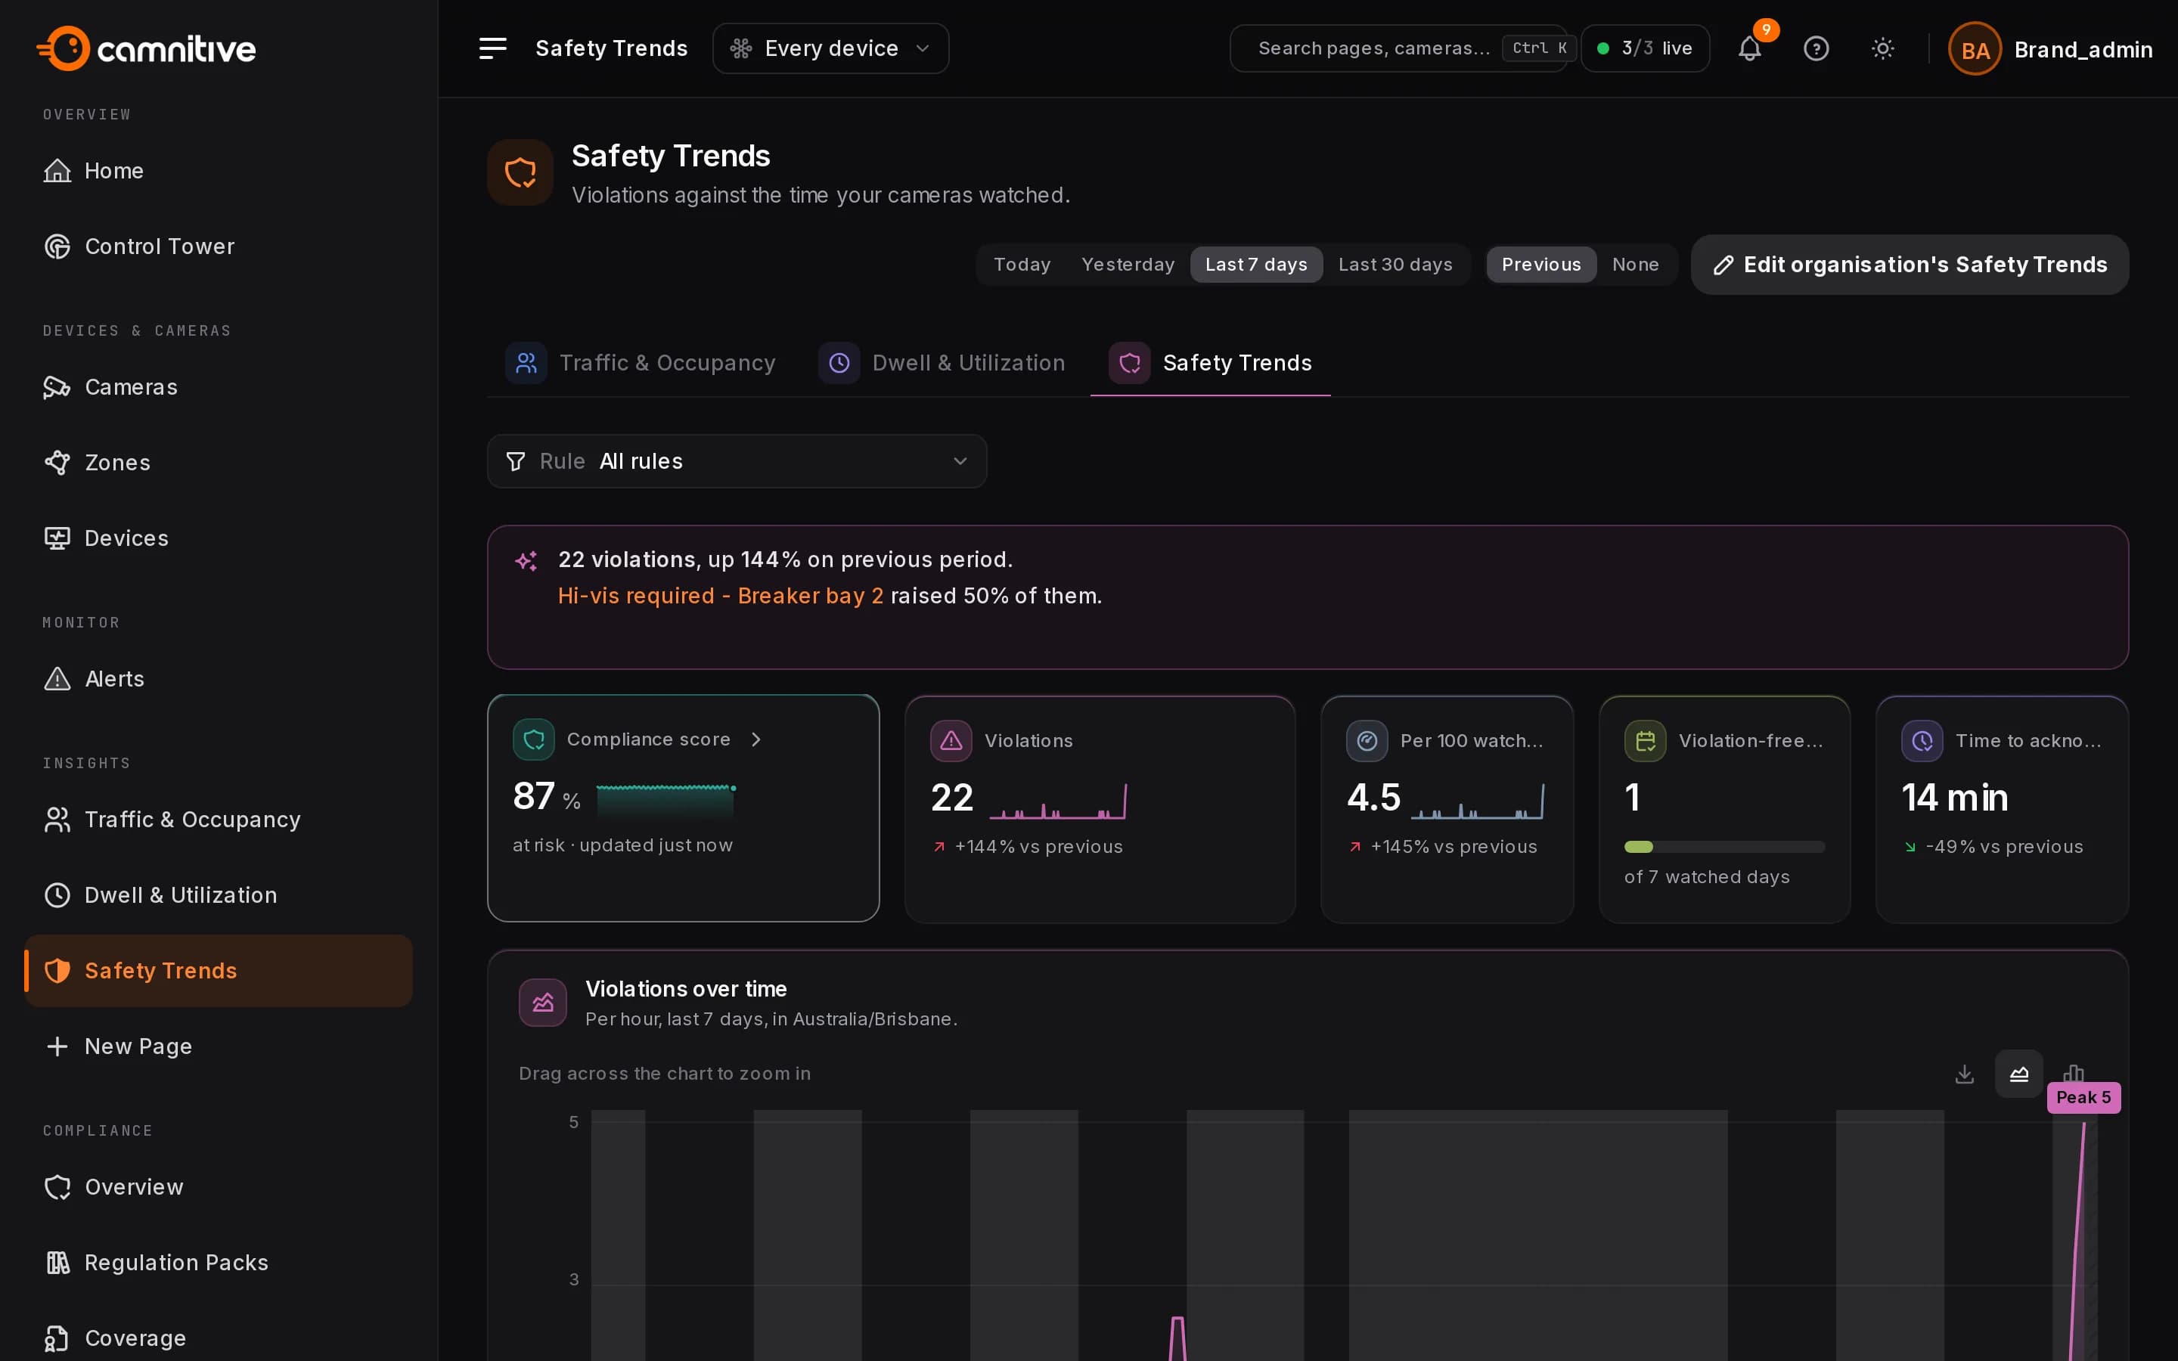Switch theme with the sun icon
The image size is (2178, 1361).
[1882, 48]
